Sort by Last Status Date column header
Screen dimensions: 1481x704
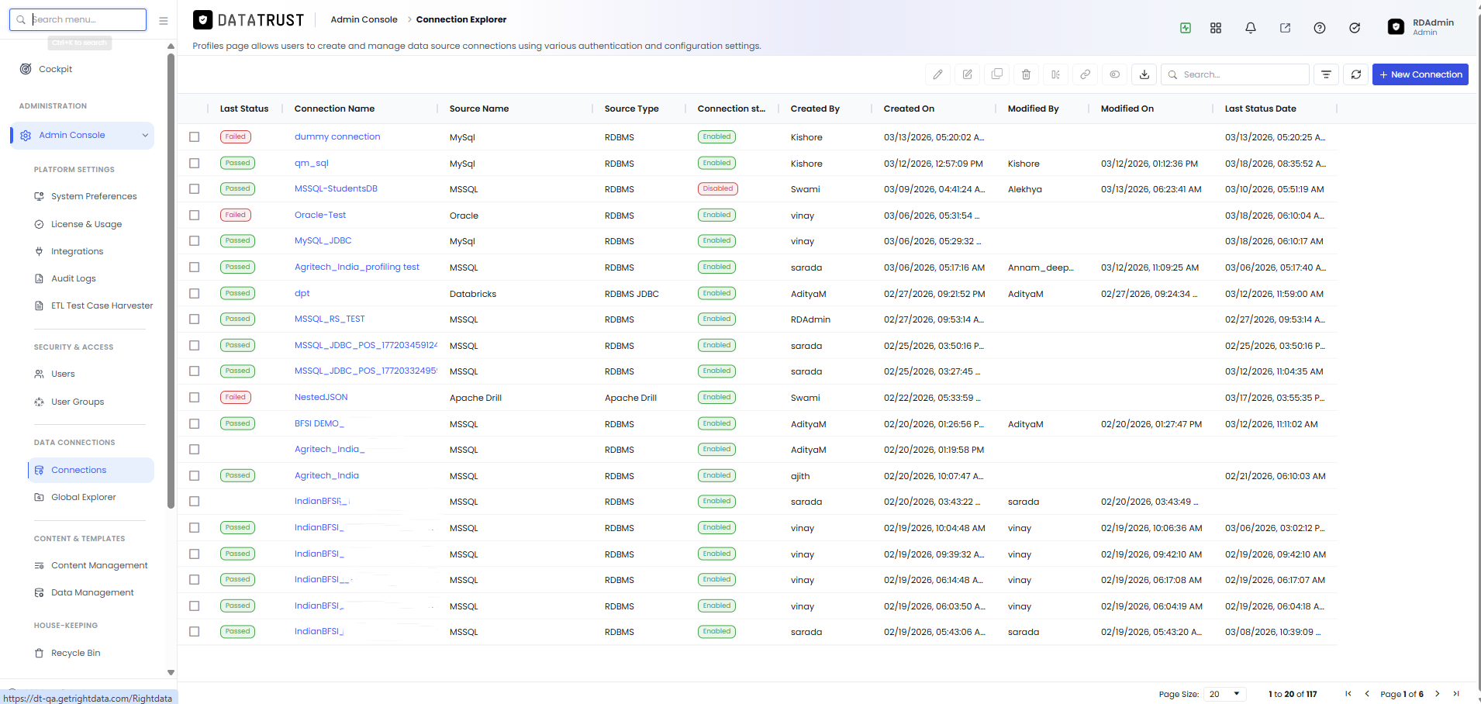point(1261,109)
